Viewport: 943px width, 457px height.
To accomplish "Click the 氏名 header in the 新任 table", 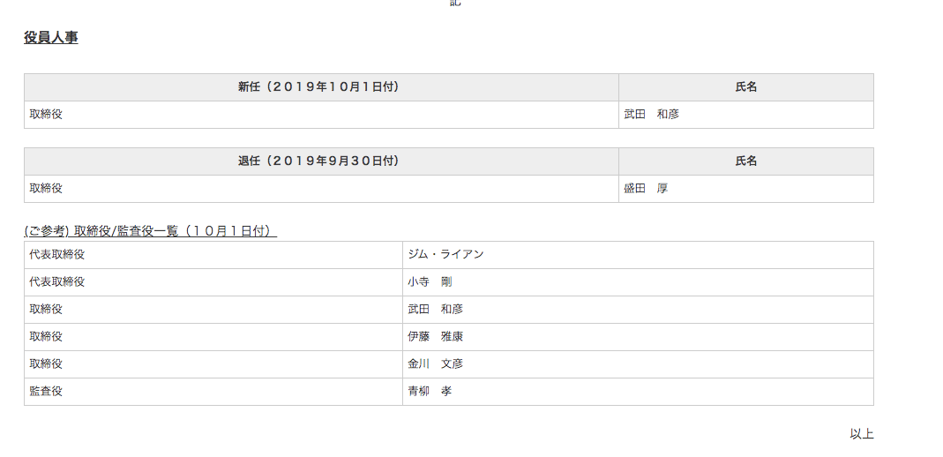I will [x=745, y=87].
